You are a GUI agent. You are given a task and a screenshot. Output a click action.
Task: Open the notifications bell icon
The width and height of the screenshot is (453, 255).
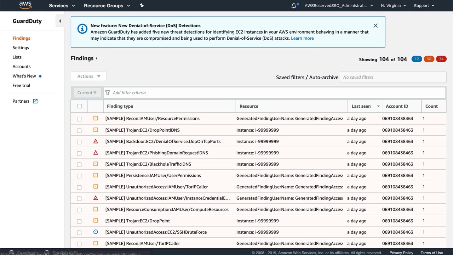tap(294, 6)
